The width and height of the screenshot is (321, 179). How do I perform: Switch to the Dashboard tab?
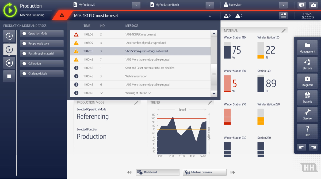(x=158, y=172)
